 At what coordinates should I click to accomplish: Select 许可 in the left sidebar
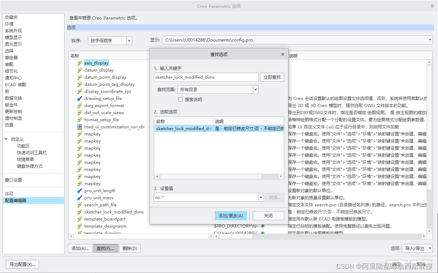click(9, 194)
